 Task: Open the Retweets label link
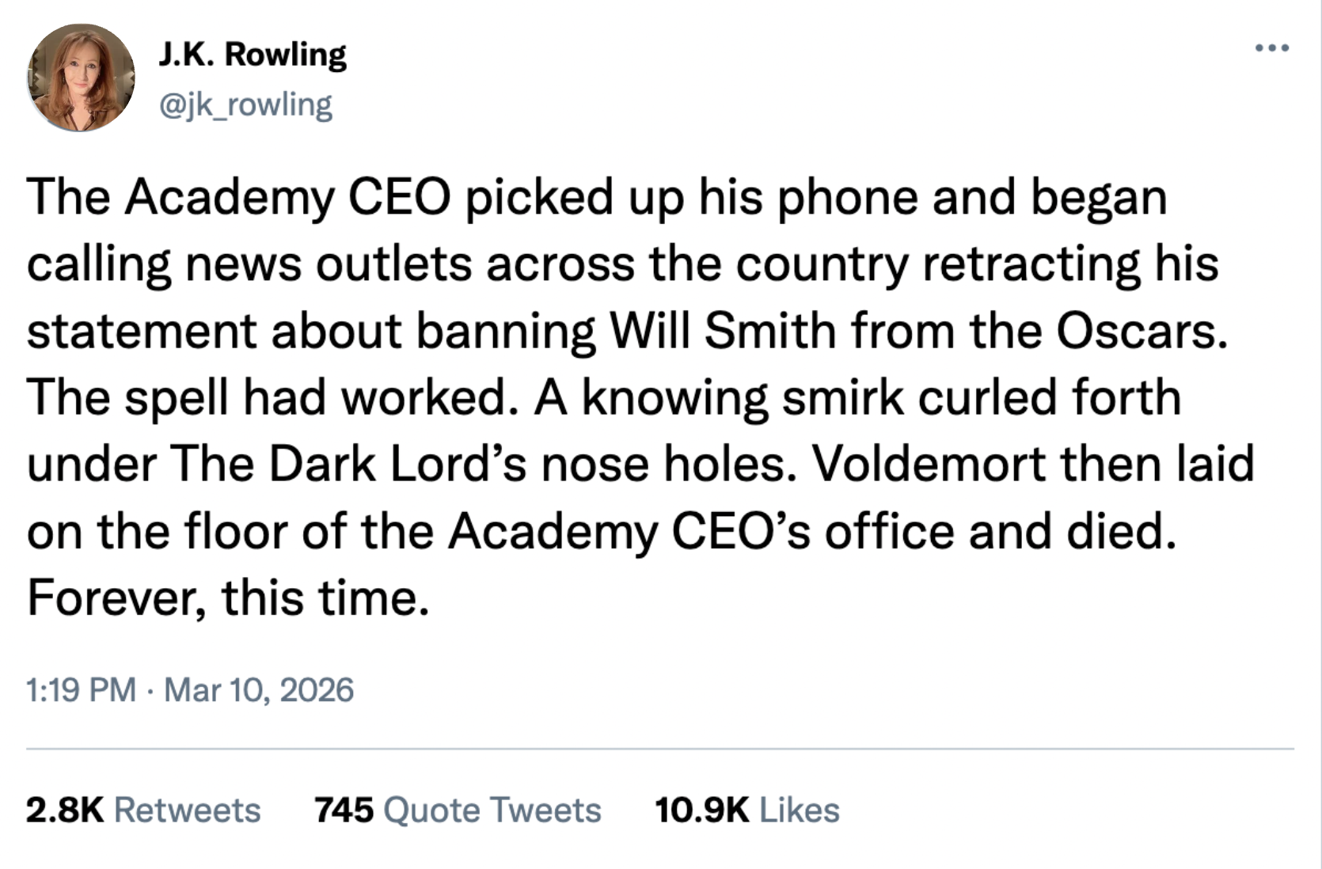pos(188,810)
